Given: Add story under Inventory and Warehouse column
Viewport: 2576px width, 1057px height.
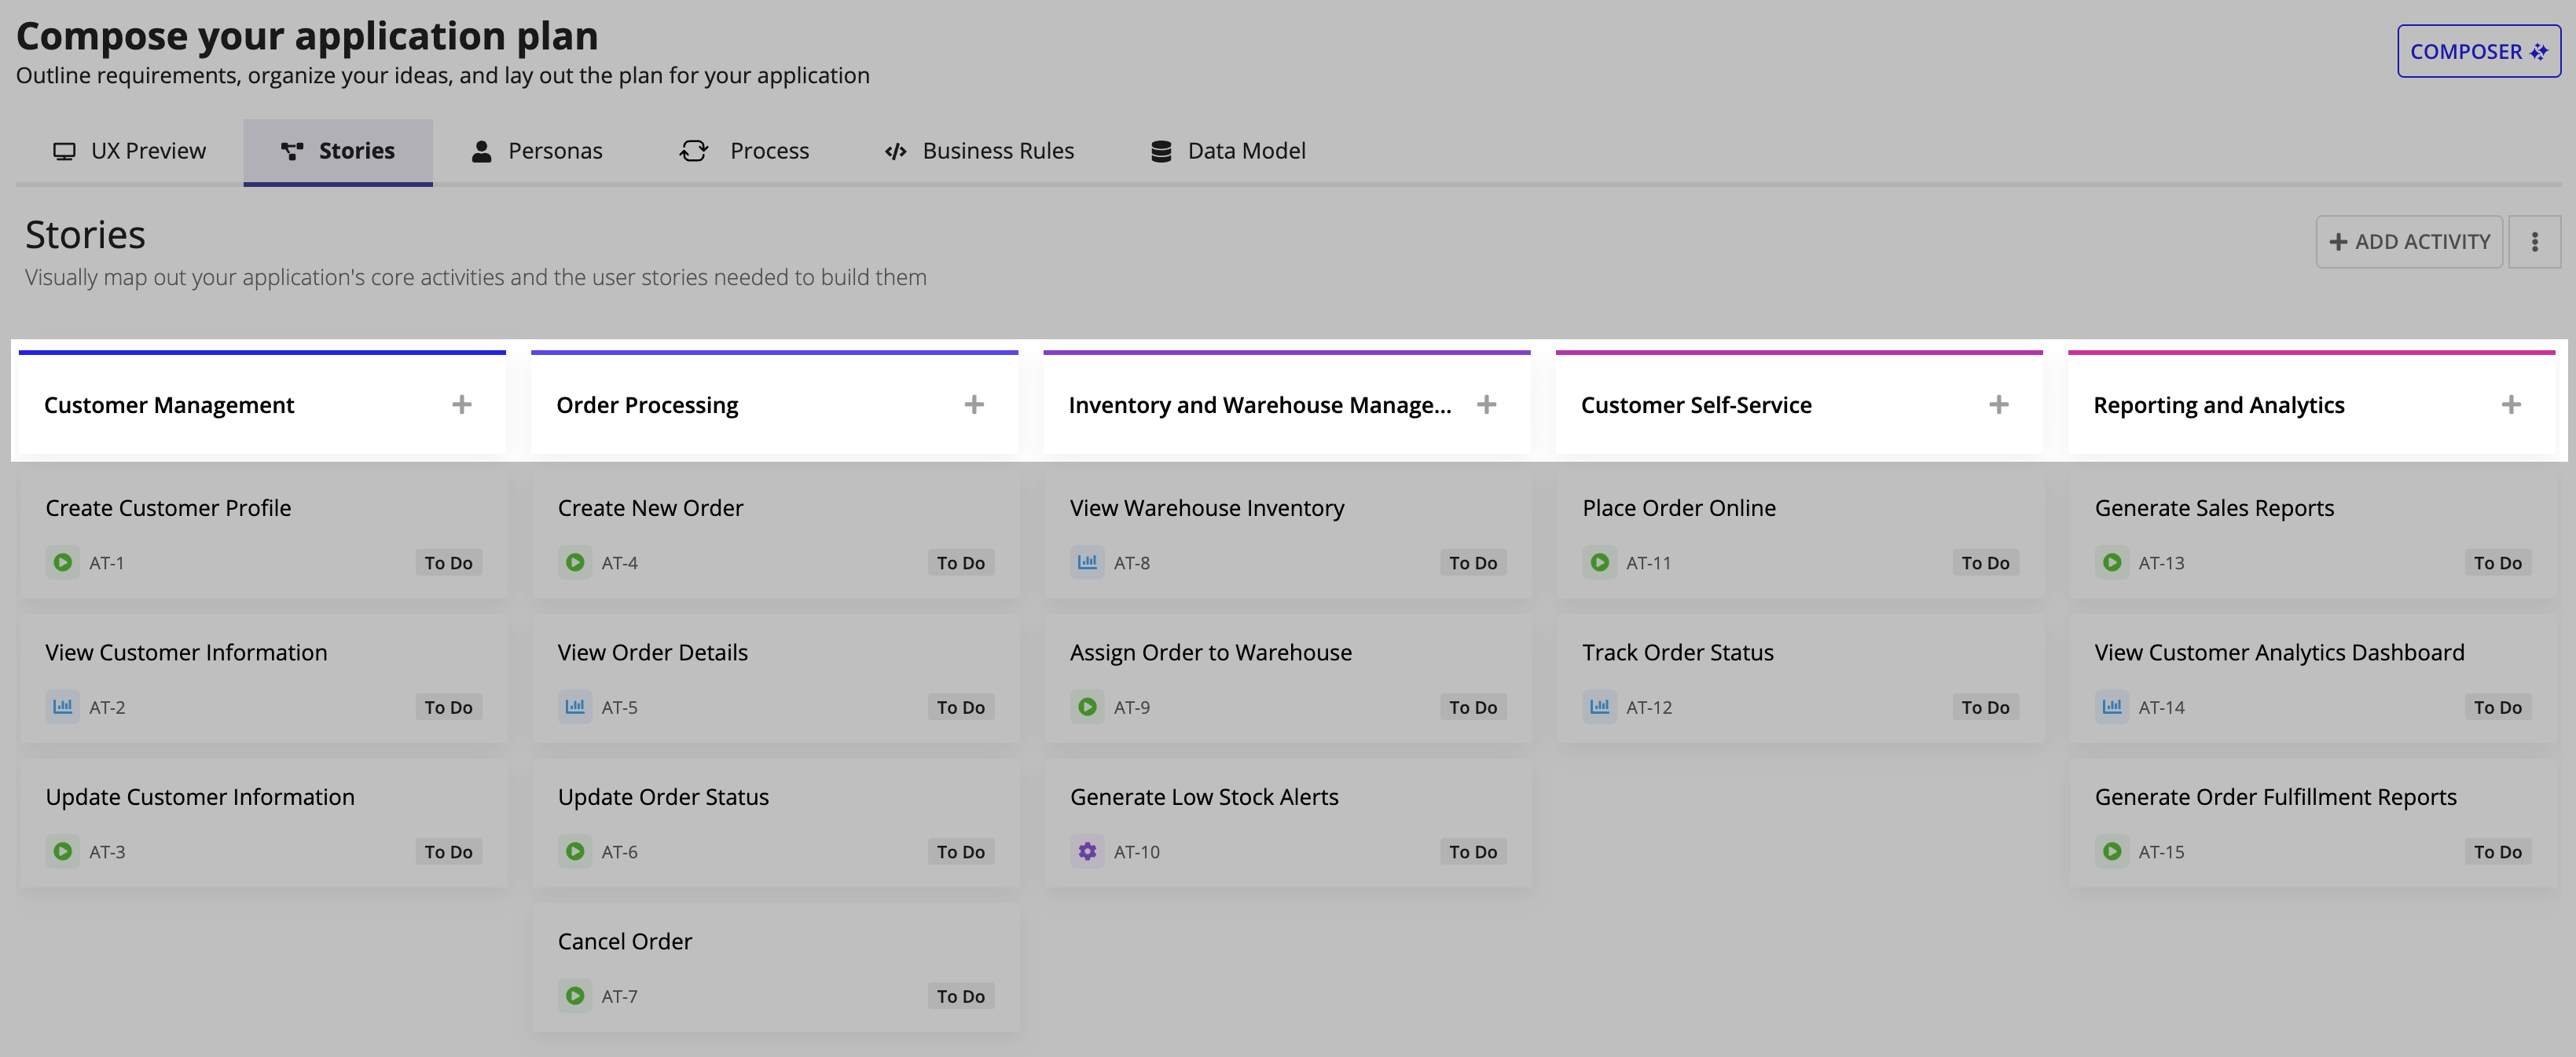Looking at the screenshot, I should (x=1486, y=404).
